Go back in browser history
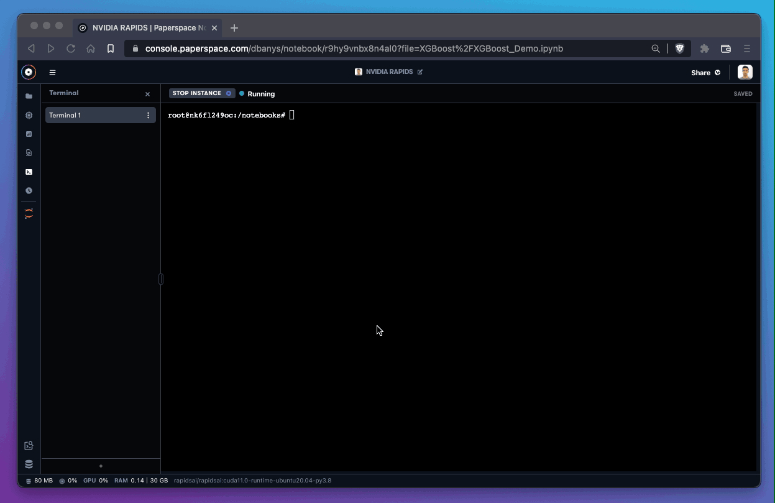775x503 pixels. pos(31,48)
